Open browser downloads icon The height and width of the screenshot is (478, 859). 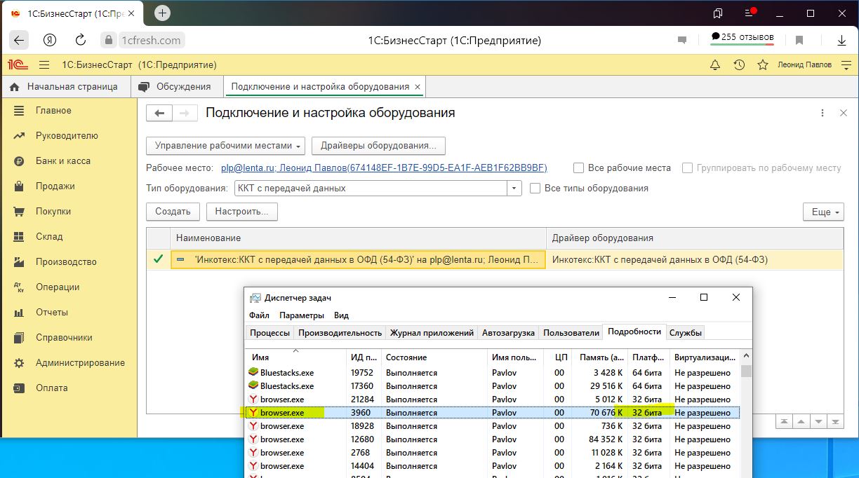tap(840, 40)
